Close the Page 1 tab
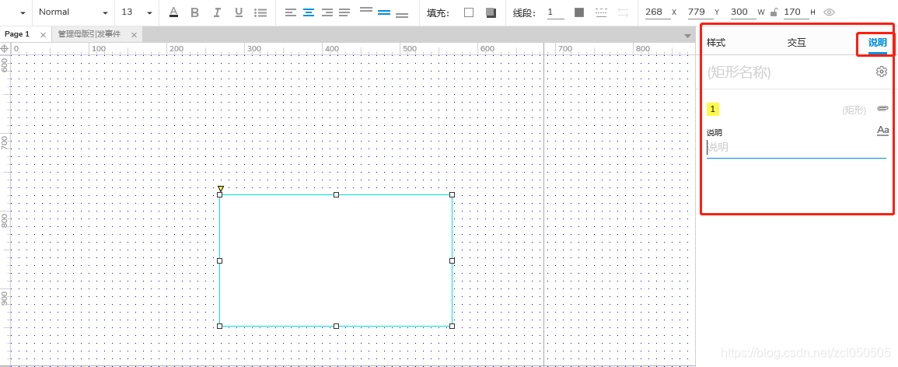The height and width of the screenshot is (367, 898). coord(43,35)
